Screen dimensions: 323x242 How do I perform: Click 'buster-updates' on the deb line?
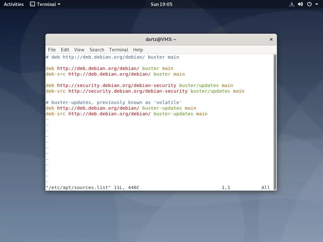(x=162, y=108)
